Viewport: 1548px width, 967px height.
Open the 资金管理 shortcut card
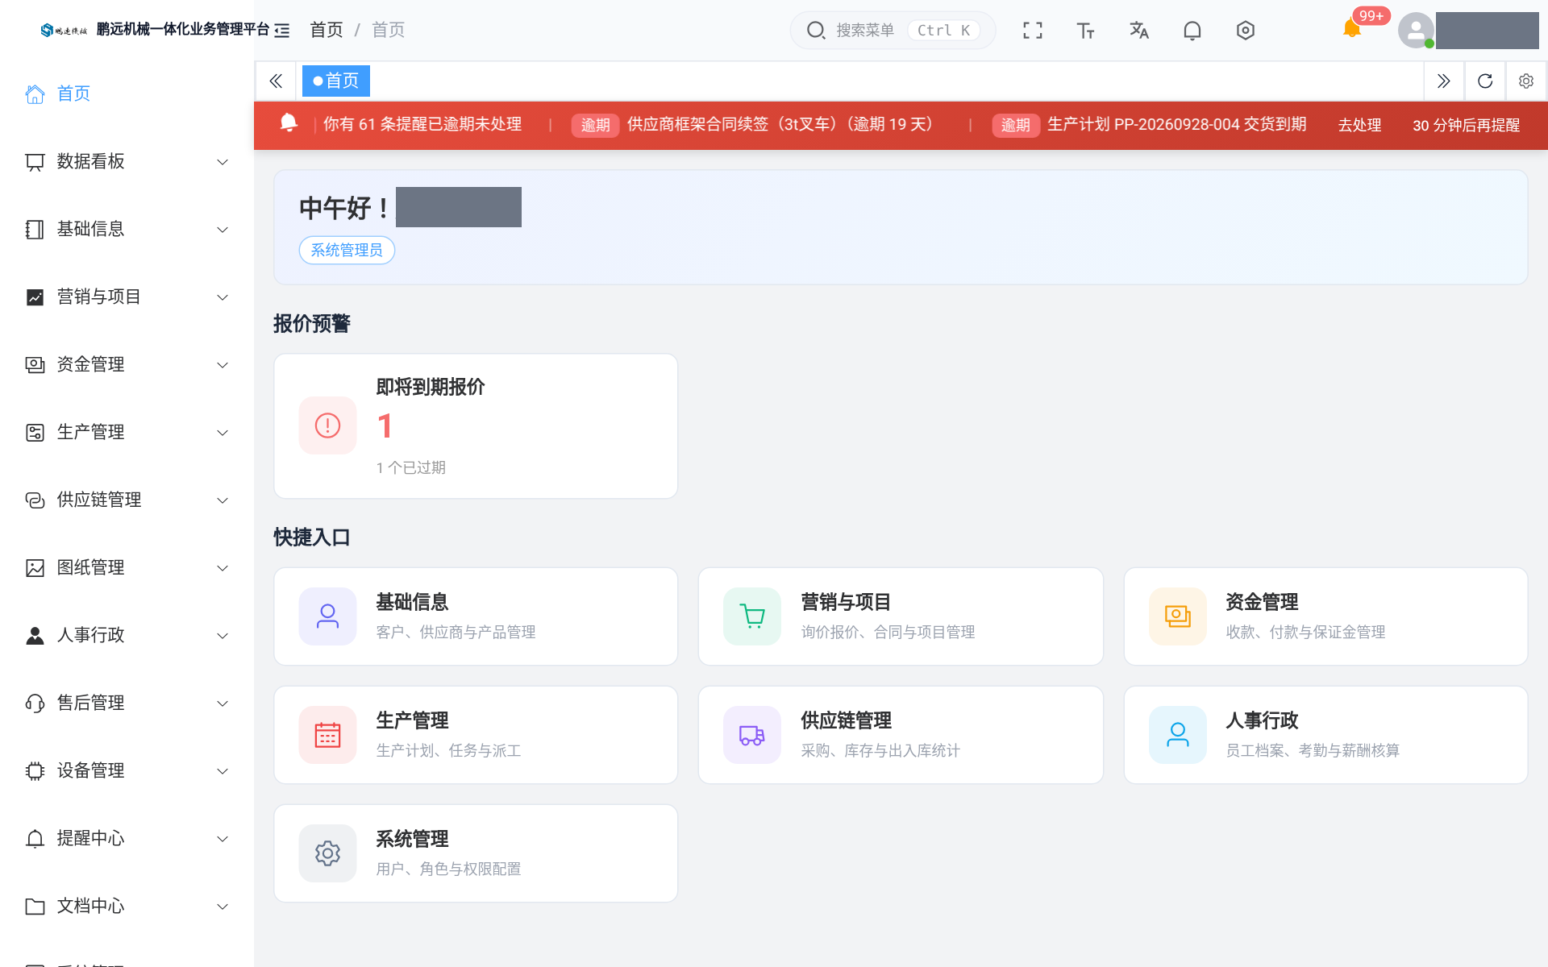1325,616
